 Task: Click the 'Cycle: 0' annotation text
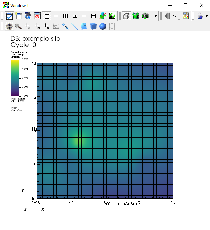point(23,45)
